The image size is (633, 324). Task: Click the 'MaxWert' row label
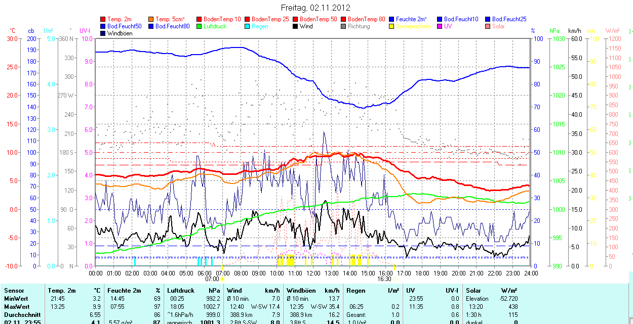pos(17,307)
